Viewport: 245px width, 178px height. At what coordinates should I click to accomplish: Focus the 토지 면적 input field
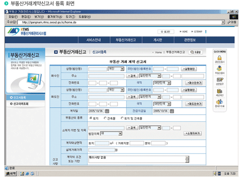pyautogui.click(x=102, y=143)
